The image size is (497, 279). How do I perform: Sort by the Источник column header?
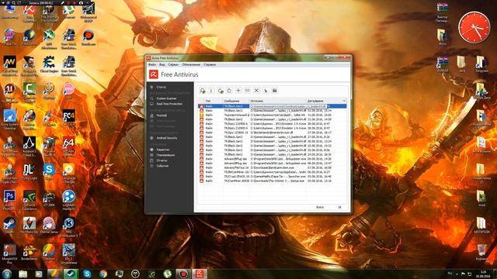(x=278, y=101)
